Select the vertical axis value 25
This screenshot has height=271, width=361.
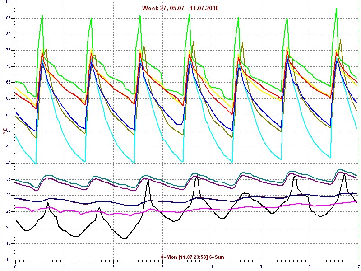tap(7, 211)
